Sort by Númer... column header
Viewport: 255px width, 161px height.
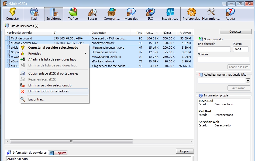coord(168,33)
